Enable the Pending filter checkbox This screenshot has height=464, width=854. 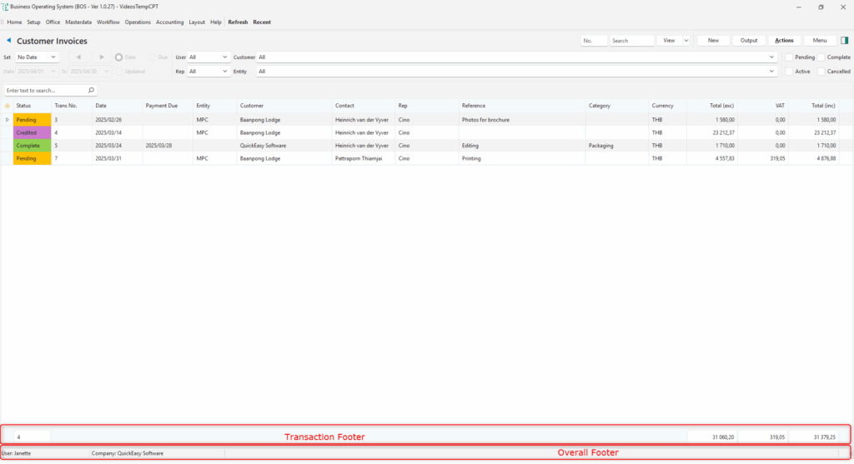tap(789, 57)
